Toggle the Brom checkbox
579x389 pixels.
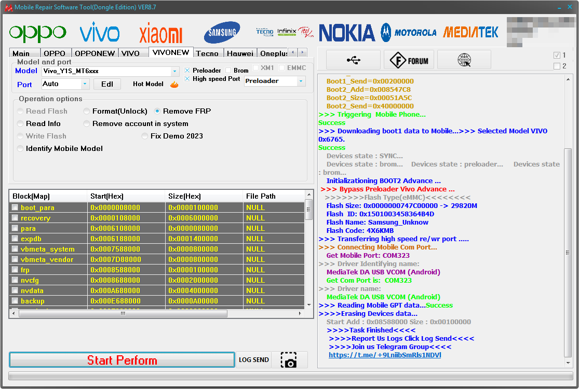[228, 71]
